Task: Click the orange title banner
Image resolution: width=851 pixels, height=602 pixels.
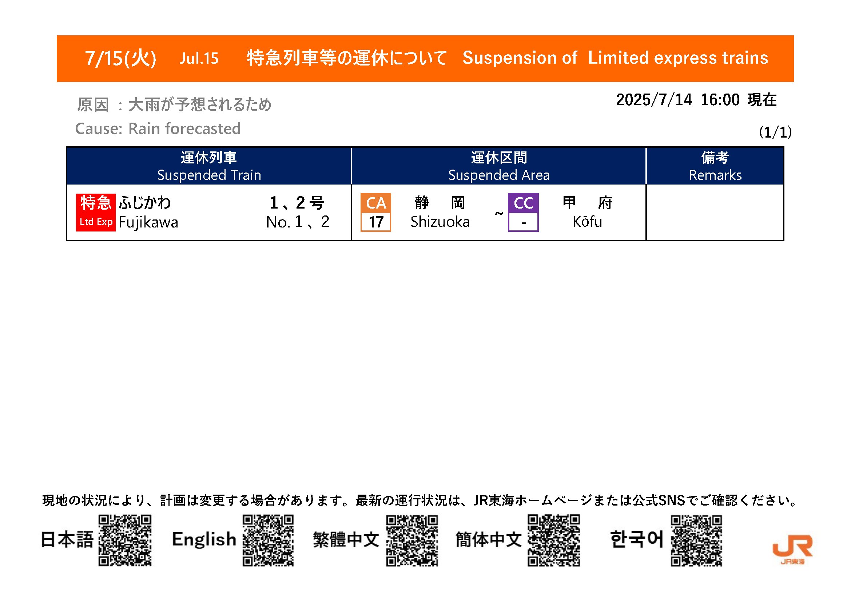Action: coord(425,59)
